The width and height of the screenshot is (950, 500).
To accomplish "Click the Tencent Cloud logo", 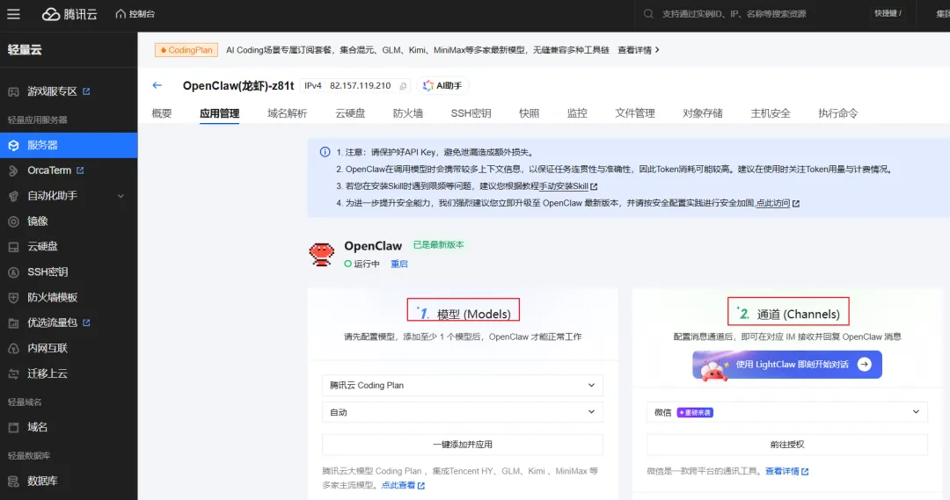I will coord(69,14).
